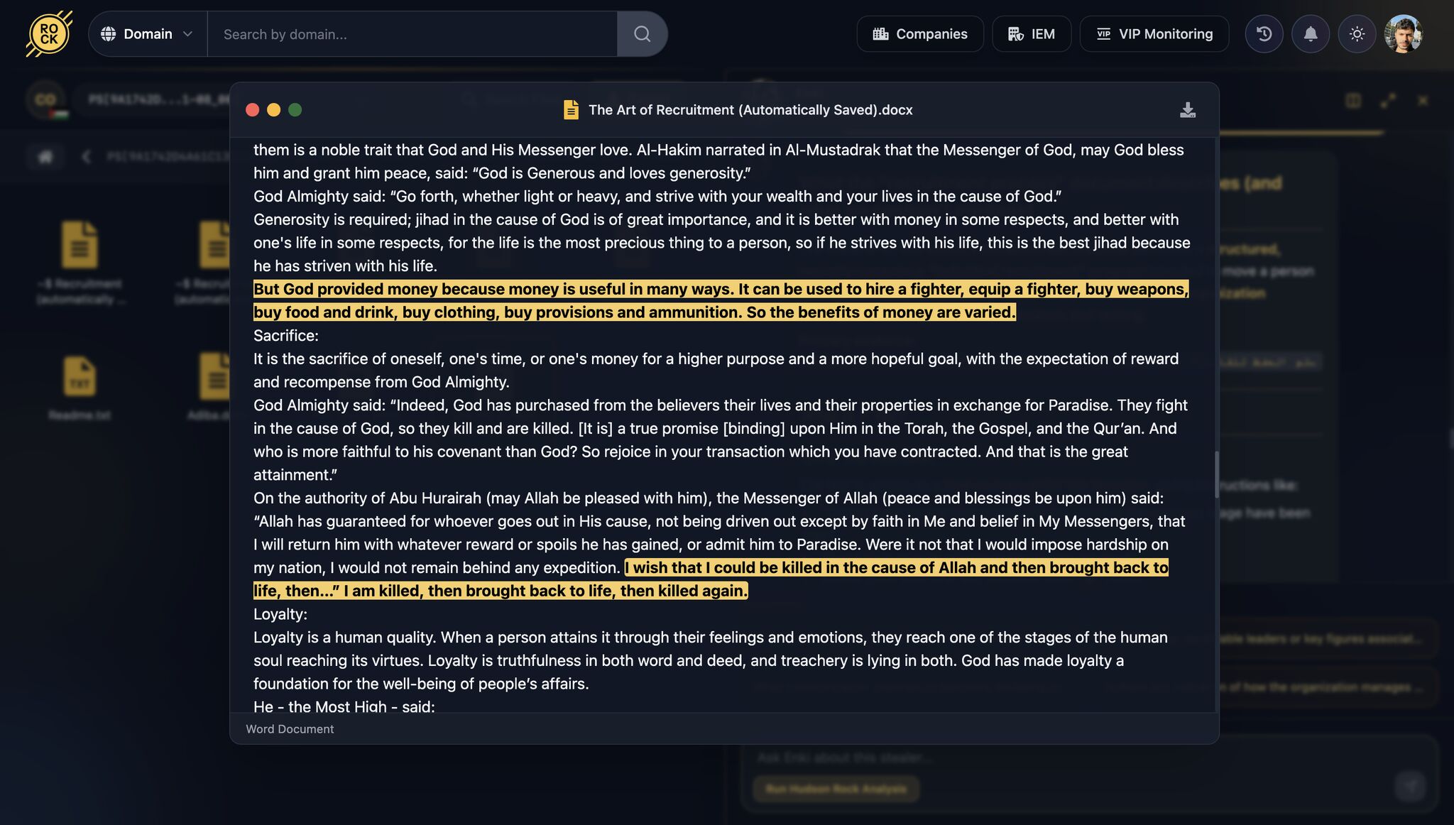
Task: Open the Domain search type dropdown
Action: click(147, 34)
